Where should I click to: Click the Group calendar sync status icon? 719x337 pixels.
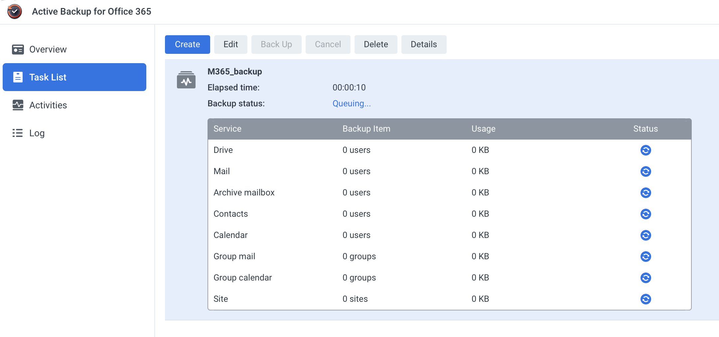[x=645, y=278]
